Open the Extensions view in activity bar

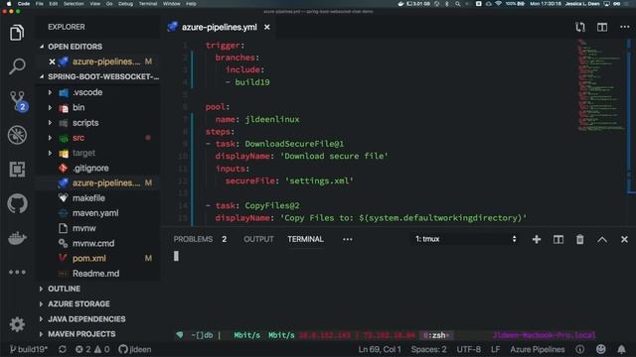click(x=17, y=170)
